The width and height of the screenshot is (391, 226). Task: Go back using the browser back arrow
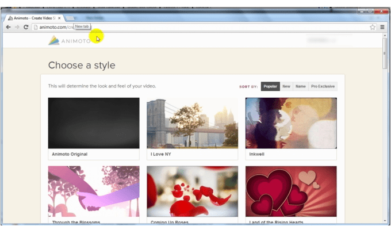coord(8,27)
